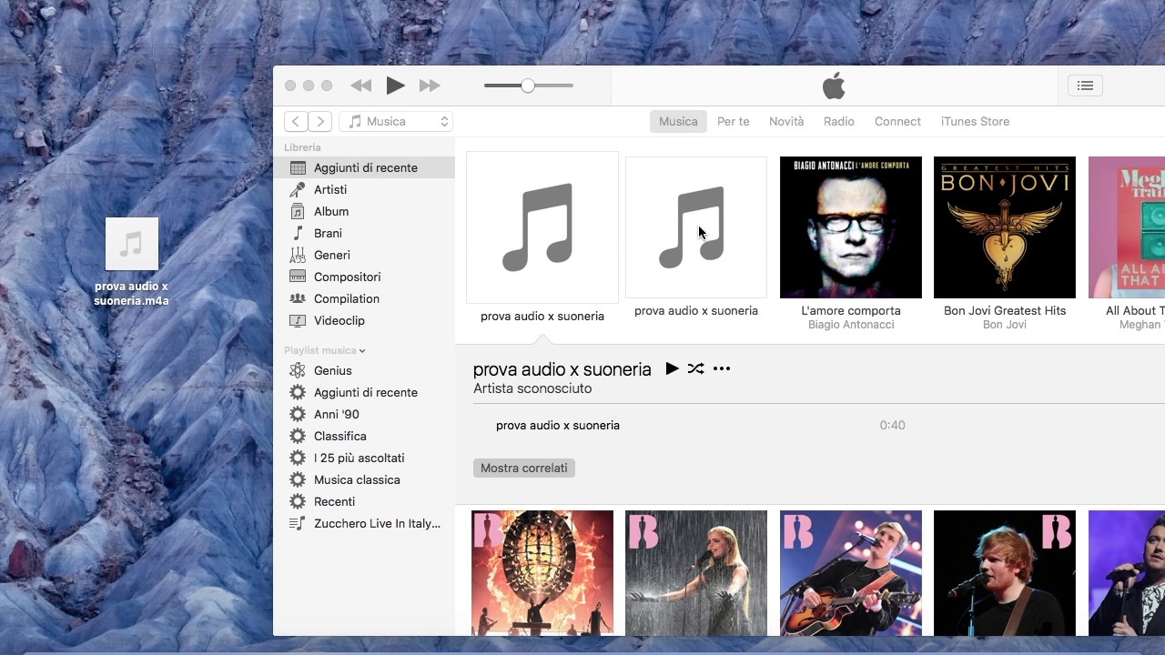Select the Brani label in sidebar
Screen dimensions: 1165x655
328,233
